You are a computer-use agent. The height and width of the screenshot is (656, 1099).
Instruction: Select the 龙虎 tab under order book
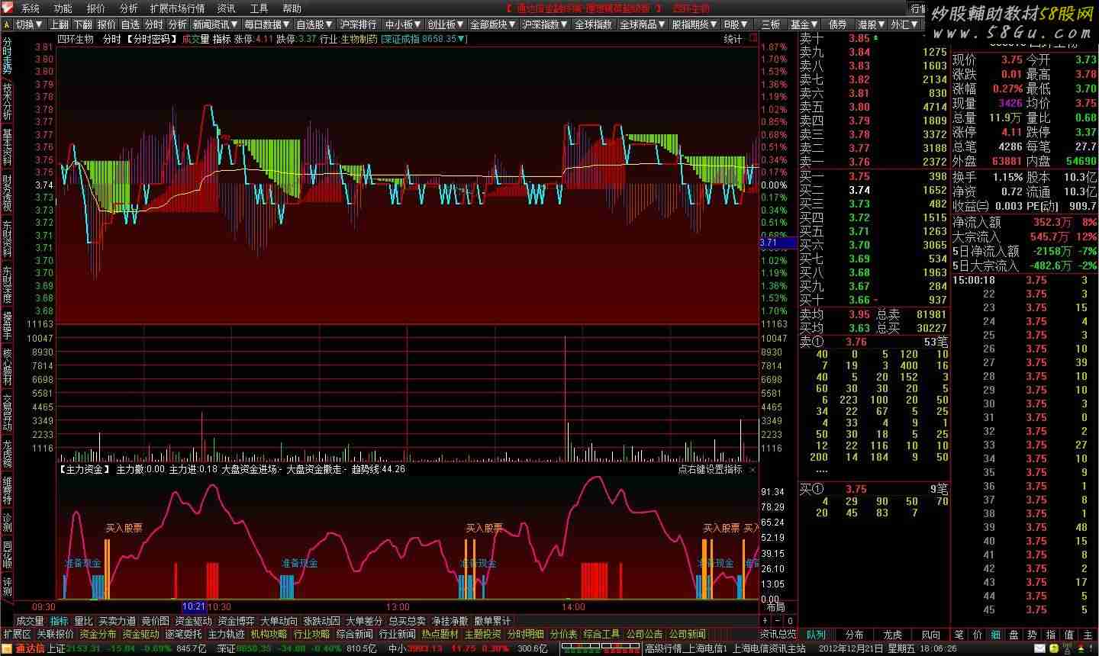pos(892,635)
